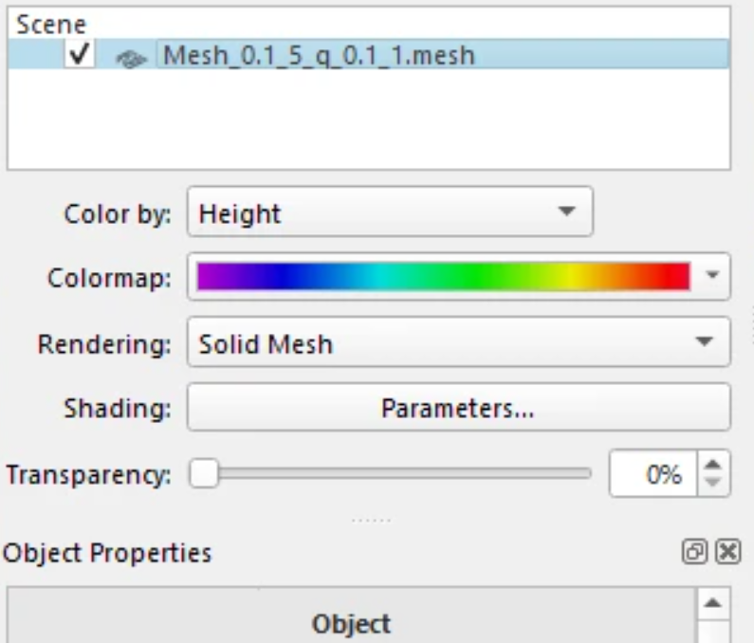Expand the Colormap dropdown arrow

(x=714, y=277)
